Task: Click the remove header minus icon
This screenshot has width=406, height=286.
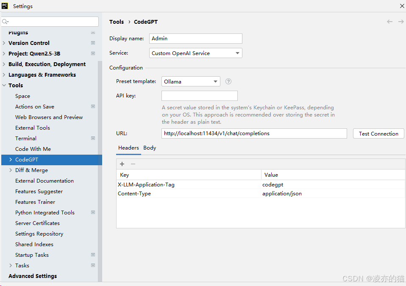Action: point(133,164)
